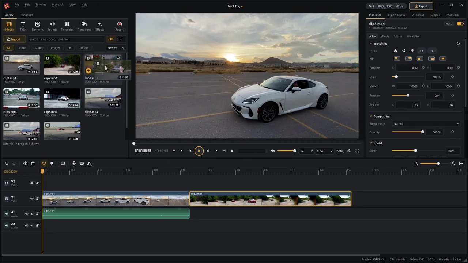Take a snapshot of the preview frame
468x263 pixels.
coord(349,151)
